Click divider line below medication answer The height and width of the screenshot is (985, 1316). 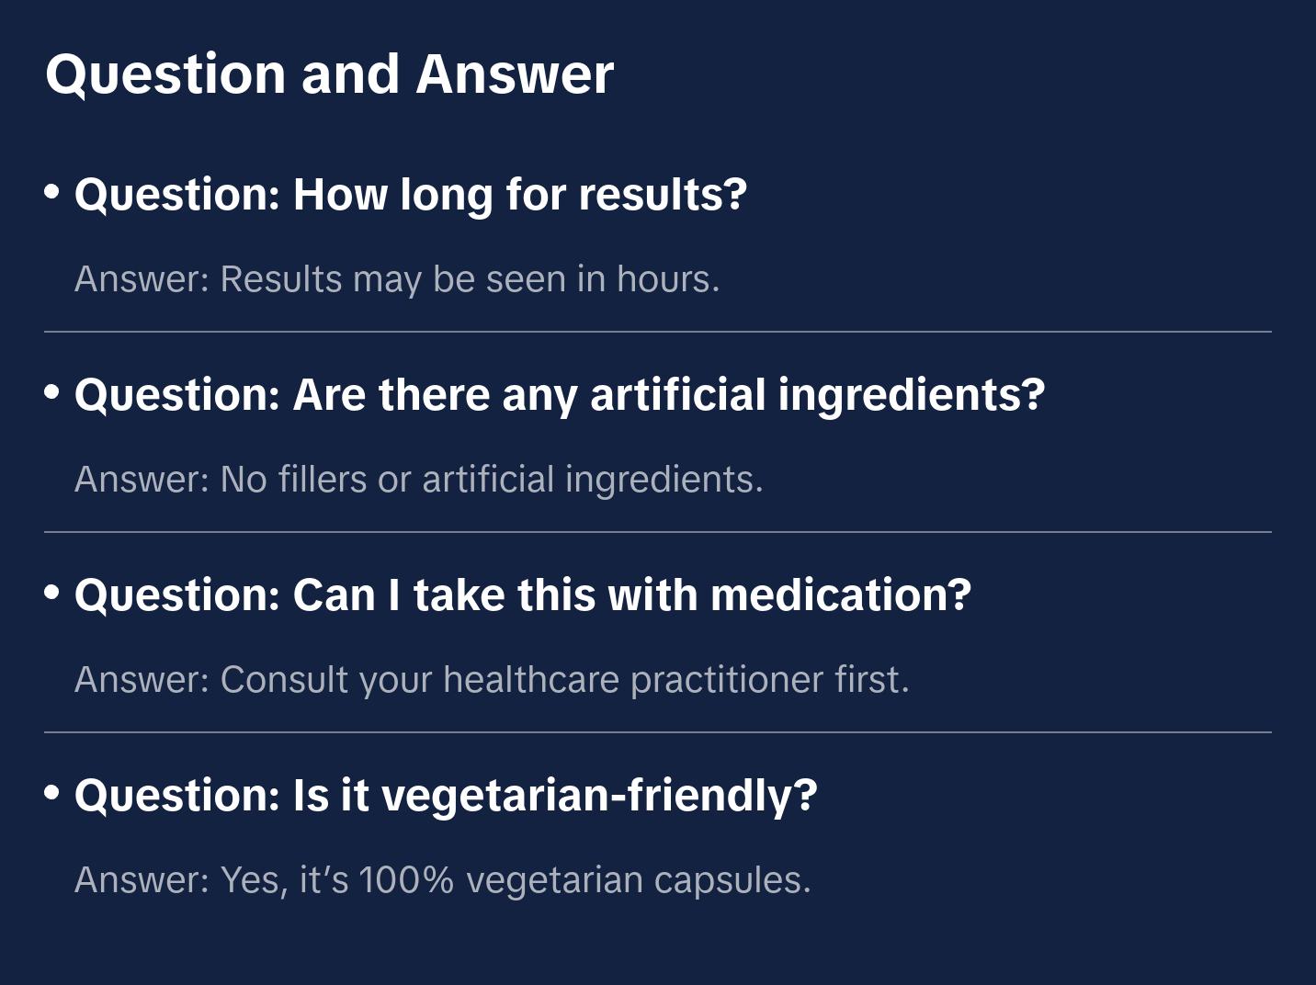tap(657, 732)
